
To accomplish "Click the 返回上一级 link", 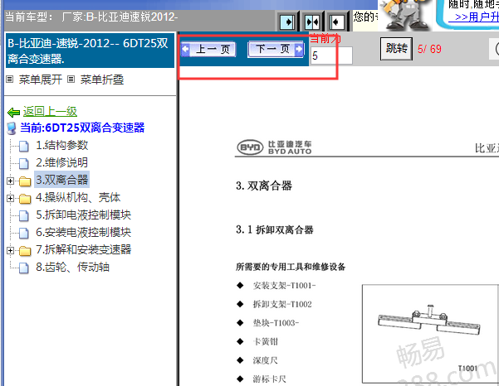I will click(x=50, y=112).
